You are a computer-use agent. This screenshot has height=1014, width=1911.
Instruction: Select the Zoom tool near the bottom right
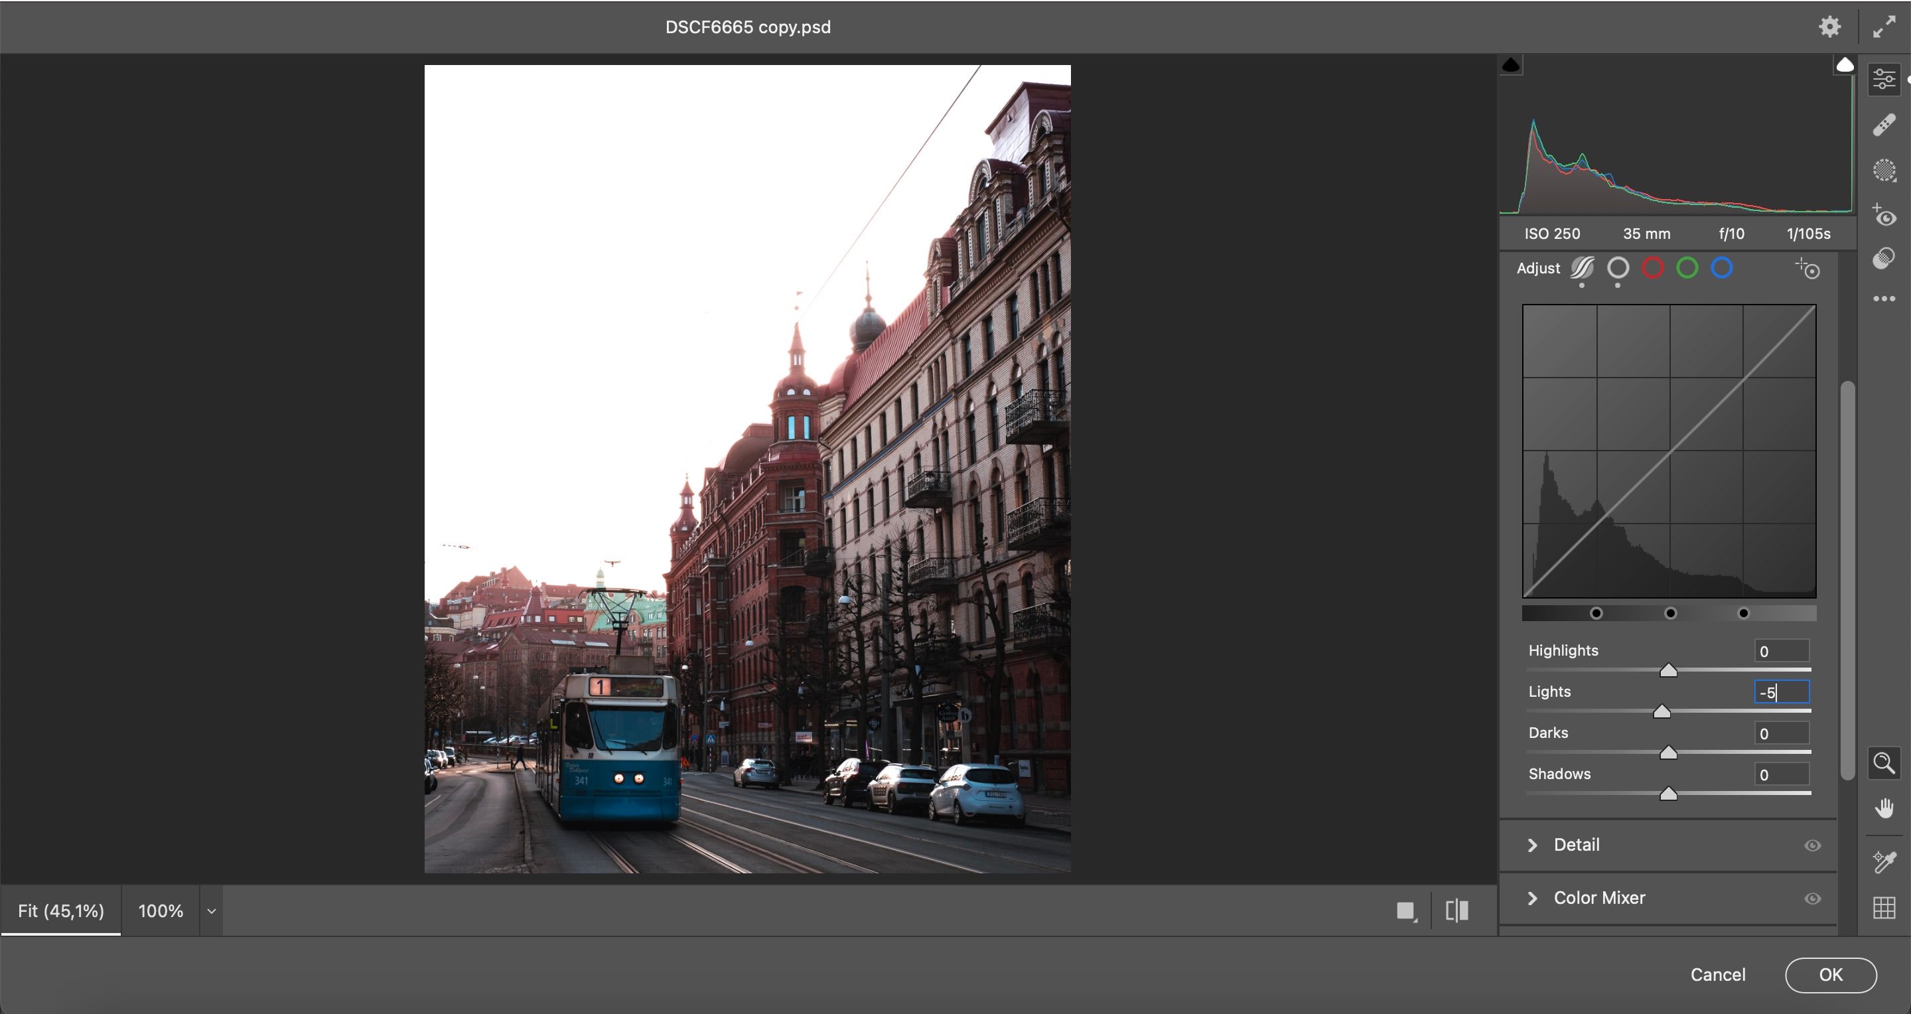coord(1885,762)
